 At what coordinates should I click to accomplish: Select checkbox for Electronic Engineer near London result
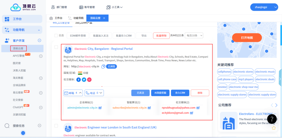56,126
